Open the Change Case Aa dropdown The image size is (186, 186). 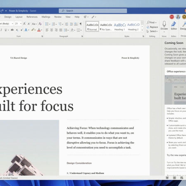click(x=34, y=24)
